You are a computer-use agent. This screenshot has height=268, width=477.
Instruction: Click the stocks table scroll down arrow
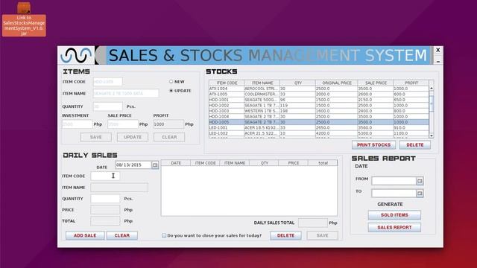[432, 135]
